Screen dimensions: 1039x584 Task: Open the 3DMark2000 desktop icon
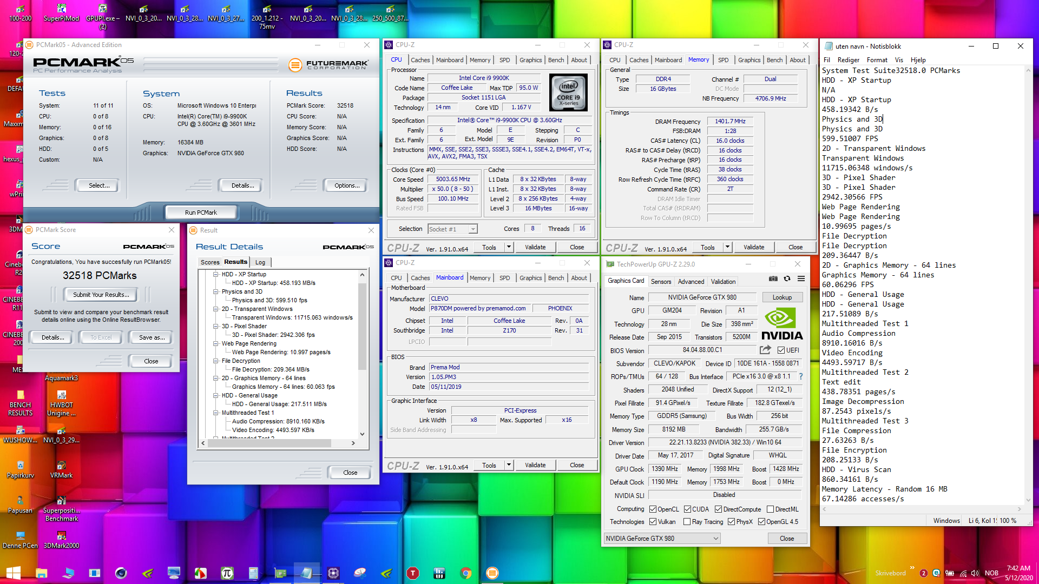(61, 540)
